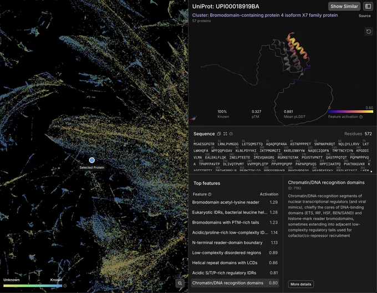The height and width of the screenshot is (293, 377).
Task: Click sequence segment LRNLPVMGDG
Action: 228,144
